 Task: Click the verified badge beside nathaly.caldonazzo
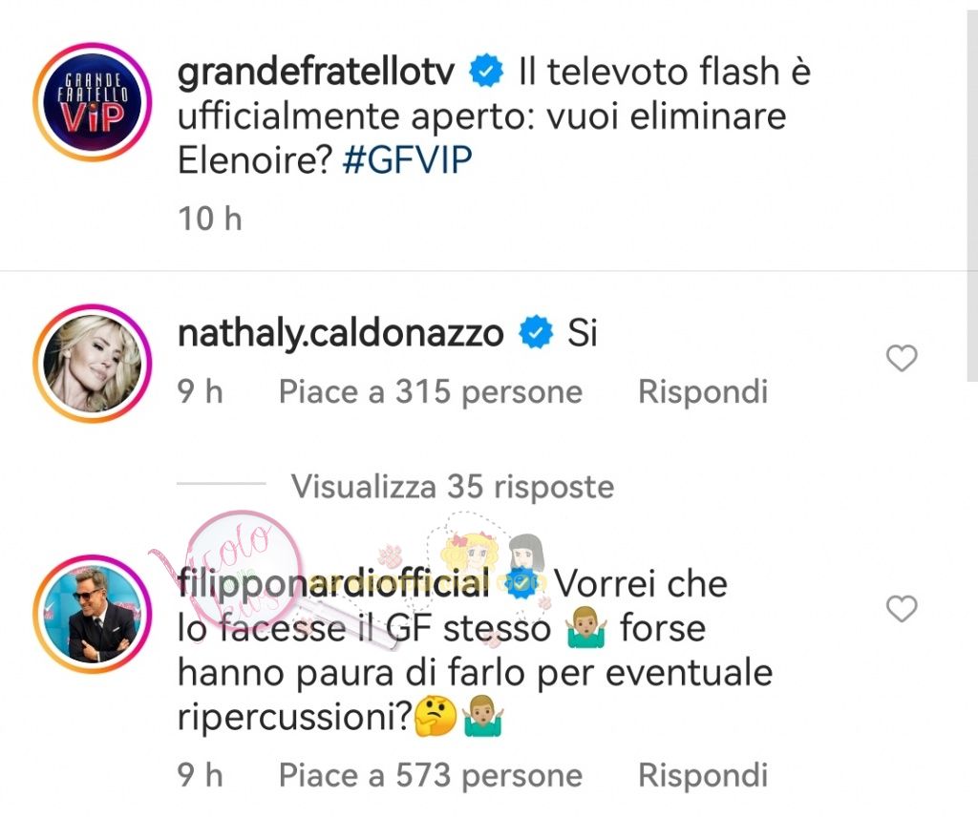click(x=536, y=332)
